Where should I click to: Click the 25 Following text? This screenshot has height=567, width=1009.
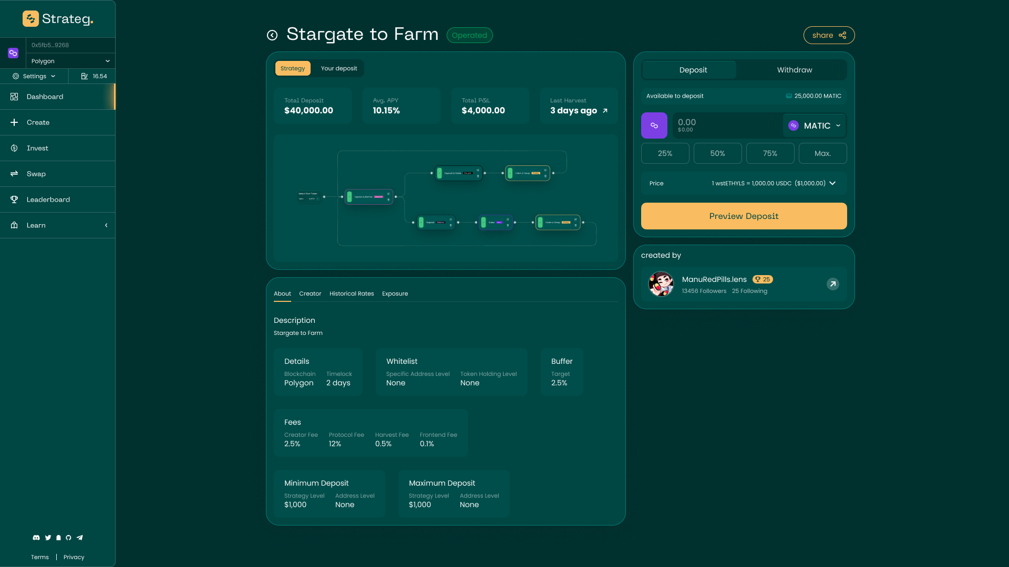pyautogui.click(x=749, y=291)
